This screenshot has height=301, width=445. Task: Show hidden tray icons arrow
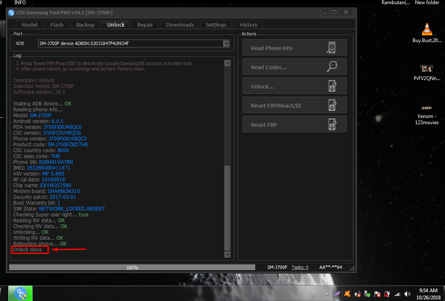point(327,294)
